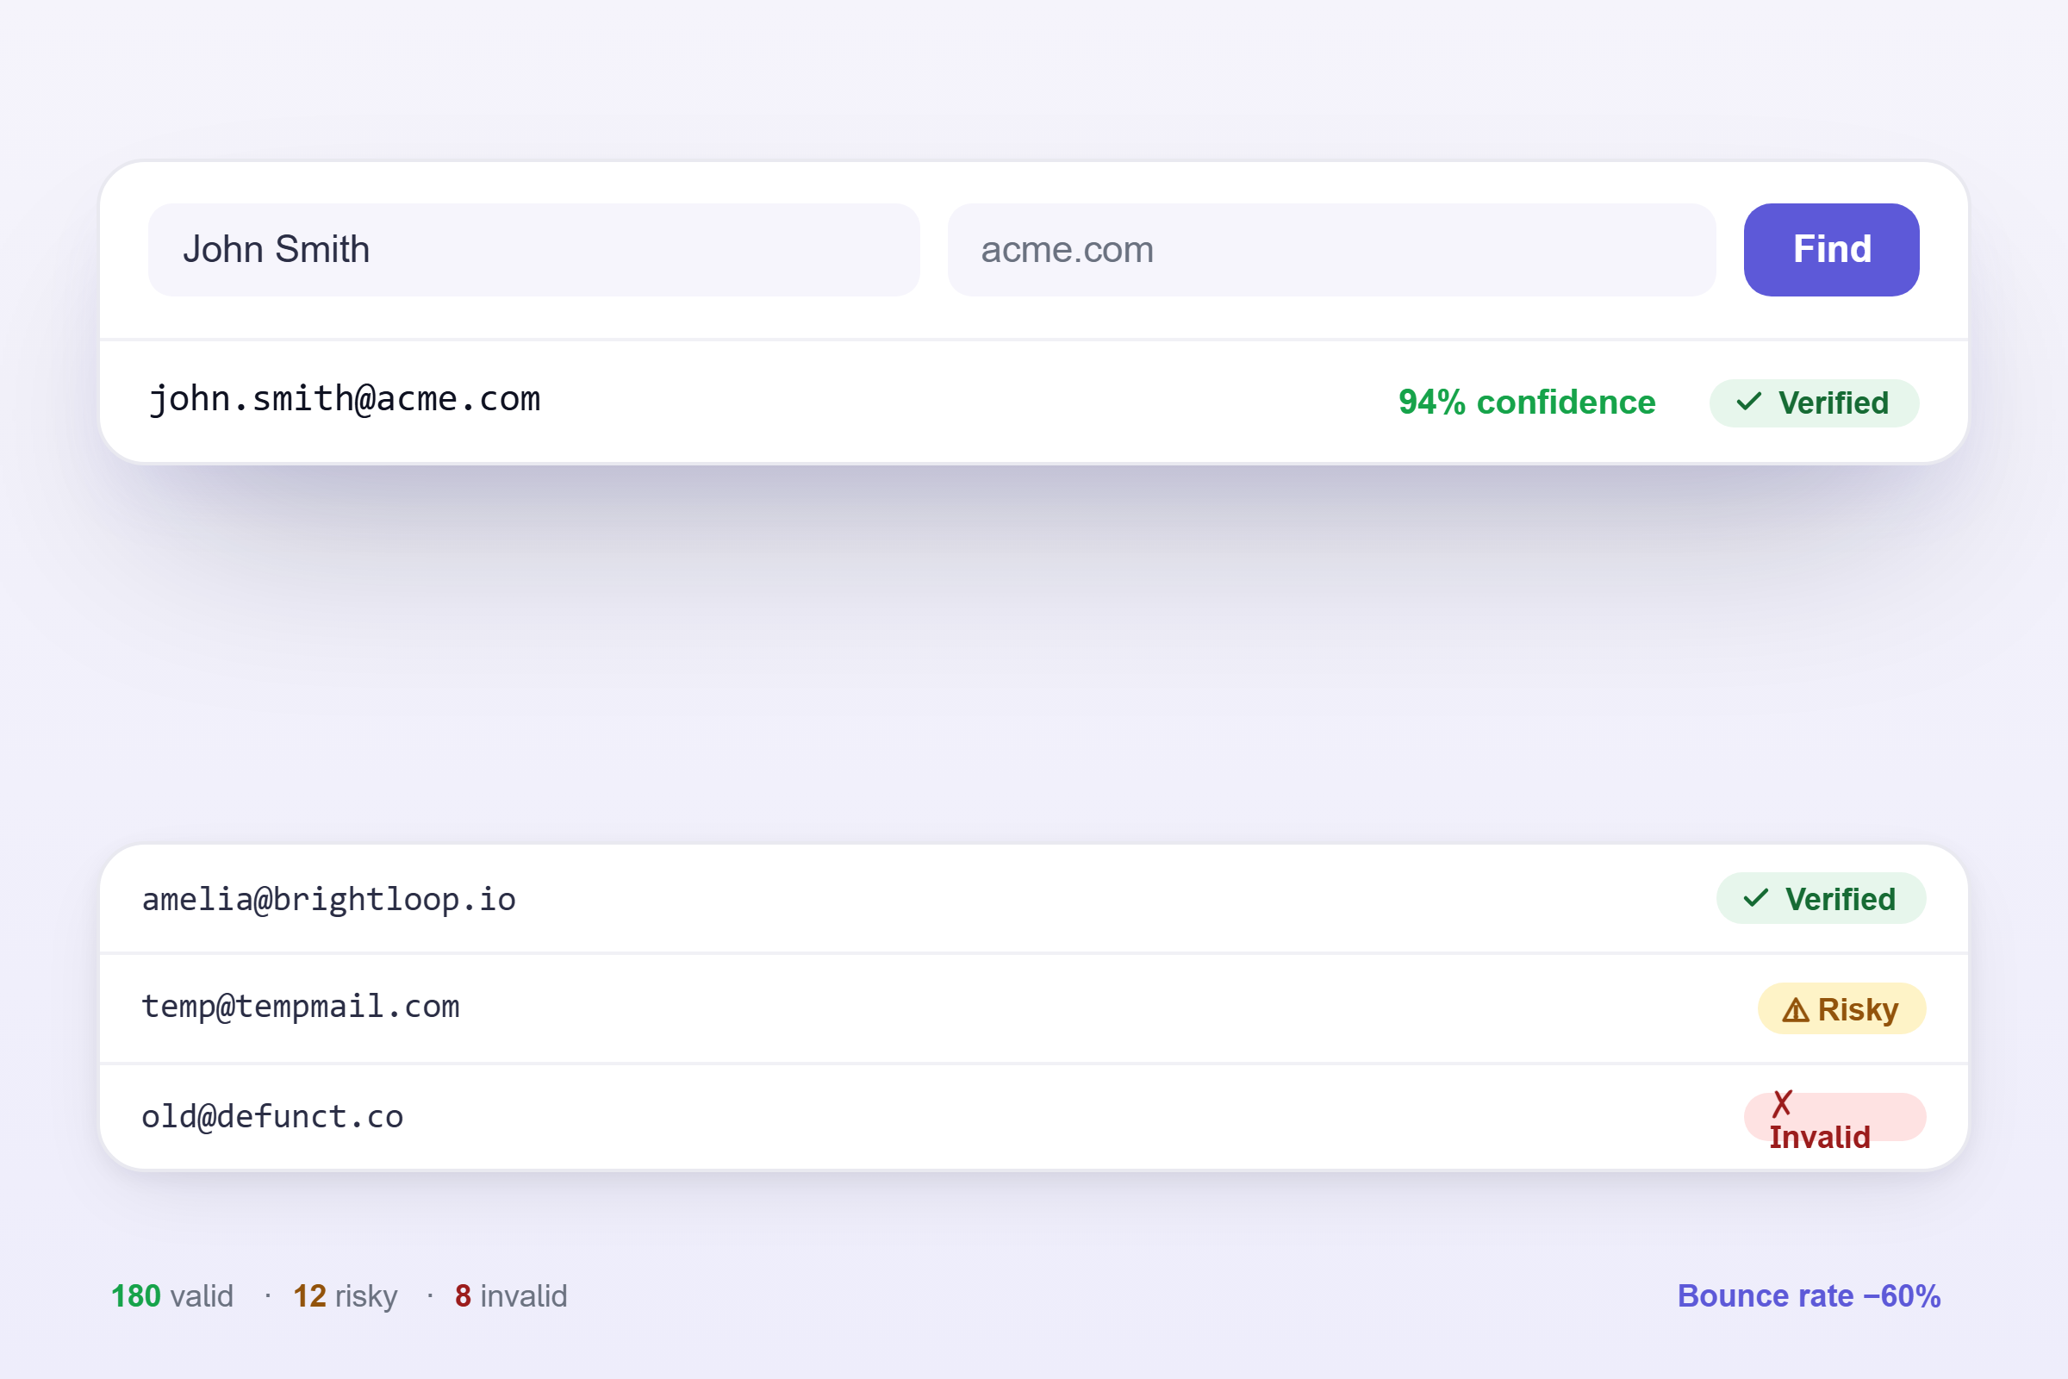
Task: Click the Verified badge next to john.smith@acme.com
Action: (x=1814, y=402)
